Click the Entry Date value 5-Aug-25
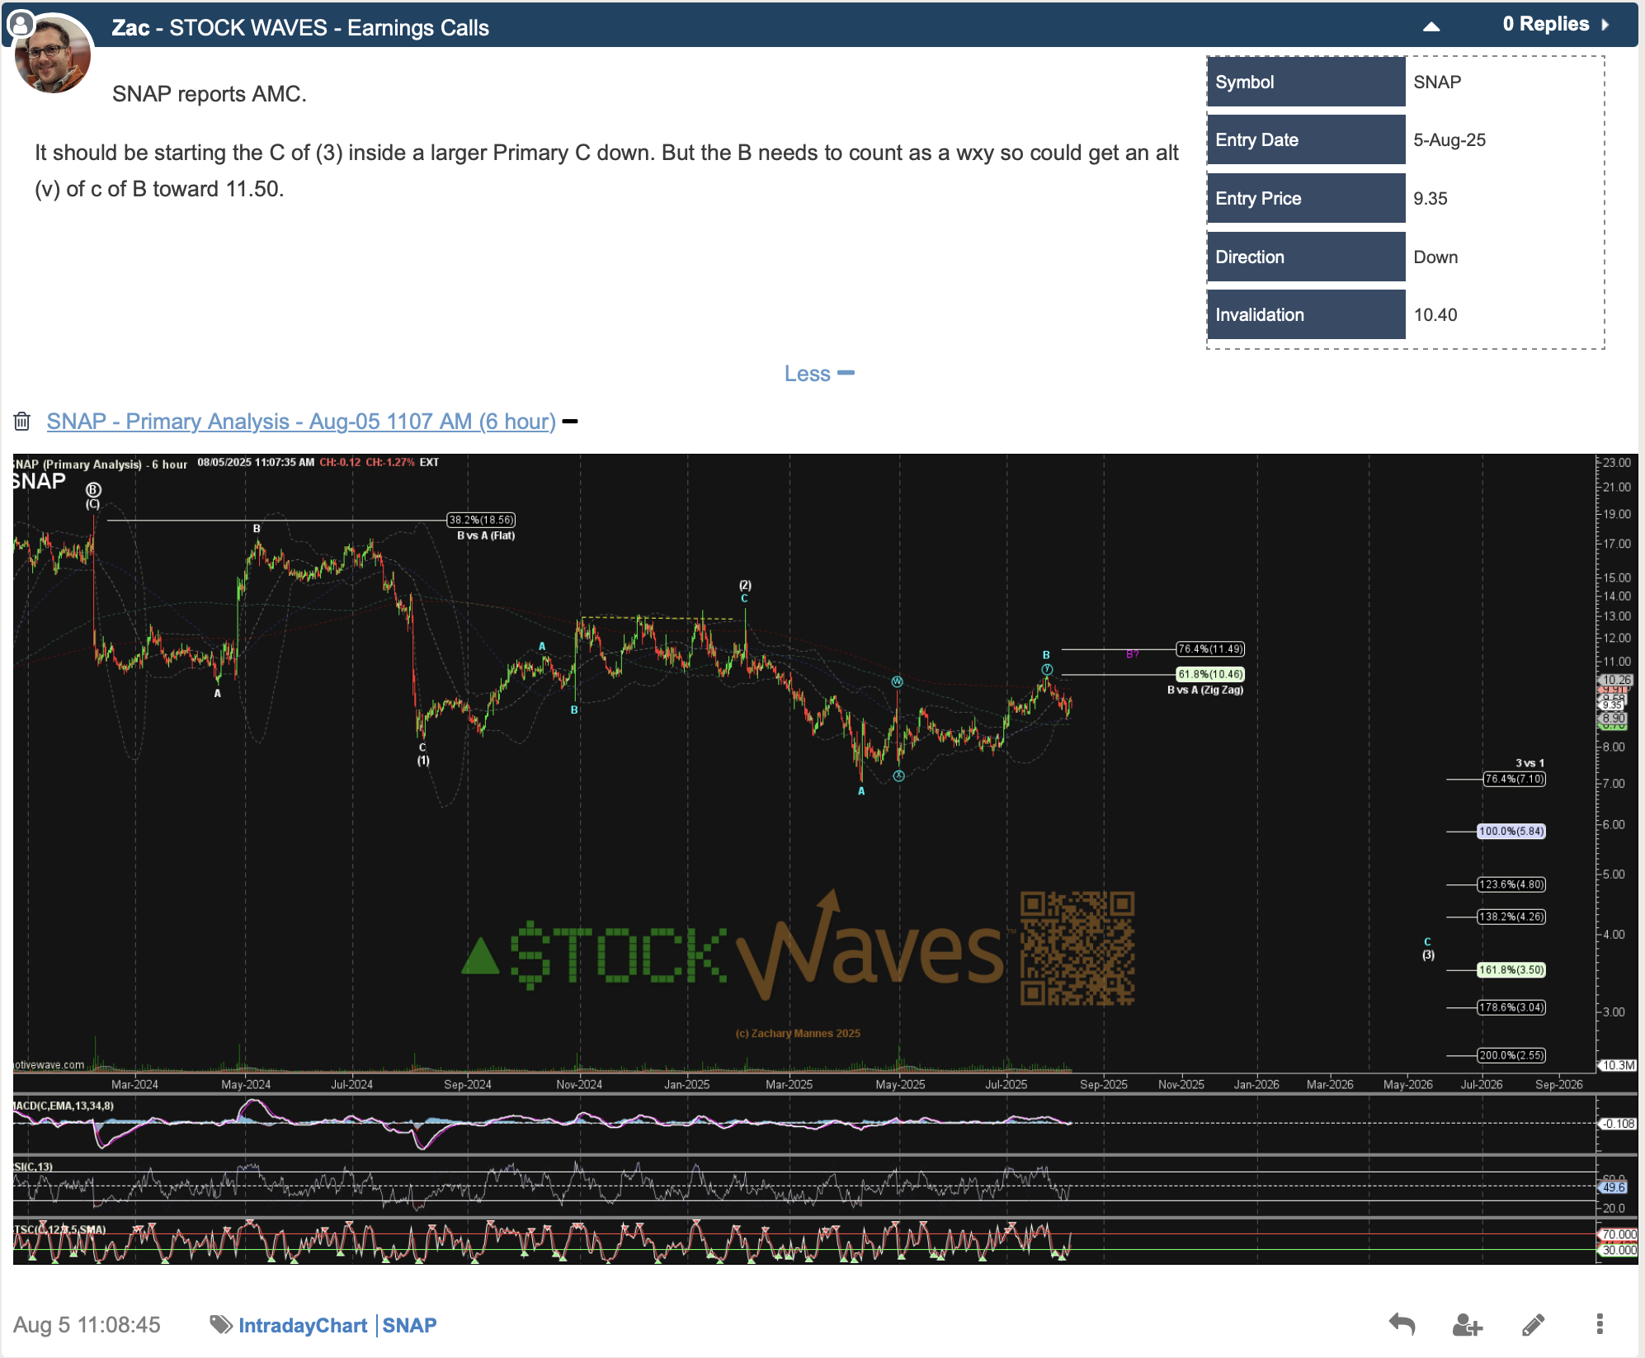1645x1358 pixels. [1449, 139]
